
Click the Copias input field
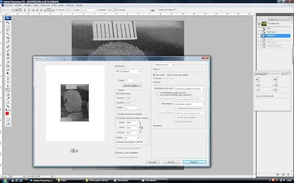pos(130,81)
